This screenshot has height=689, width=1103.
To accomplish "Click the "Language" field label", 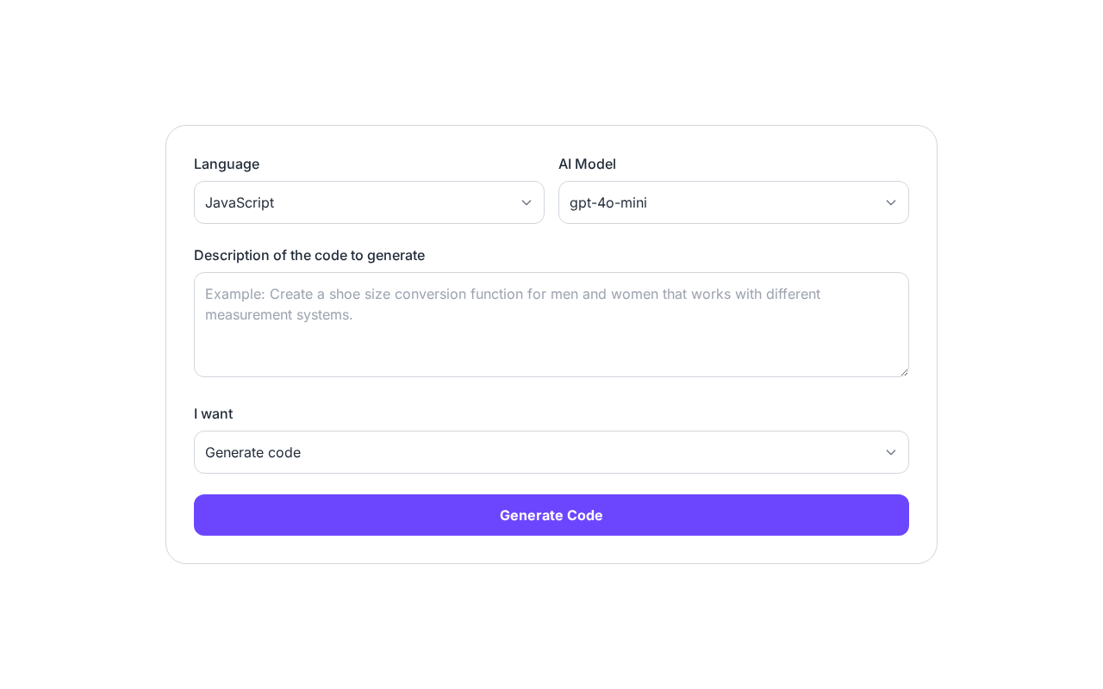I will (x=227, y=164).
